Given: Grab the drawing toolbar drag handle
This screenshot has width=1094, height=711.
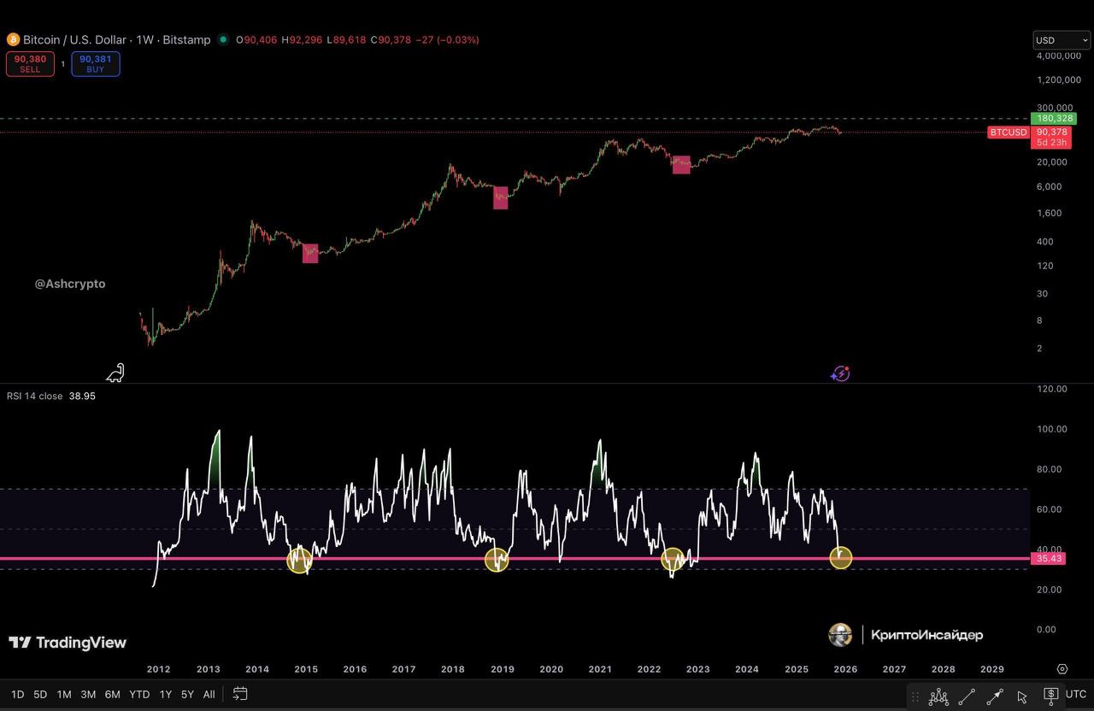Looking at the screenshot, I should pyautogui.click(x=915, y=696).
